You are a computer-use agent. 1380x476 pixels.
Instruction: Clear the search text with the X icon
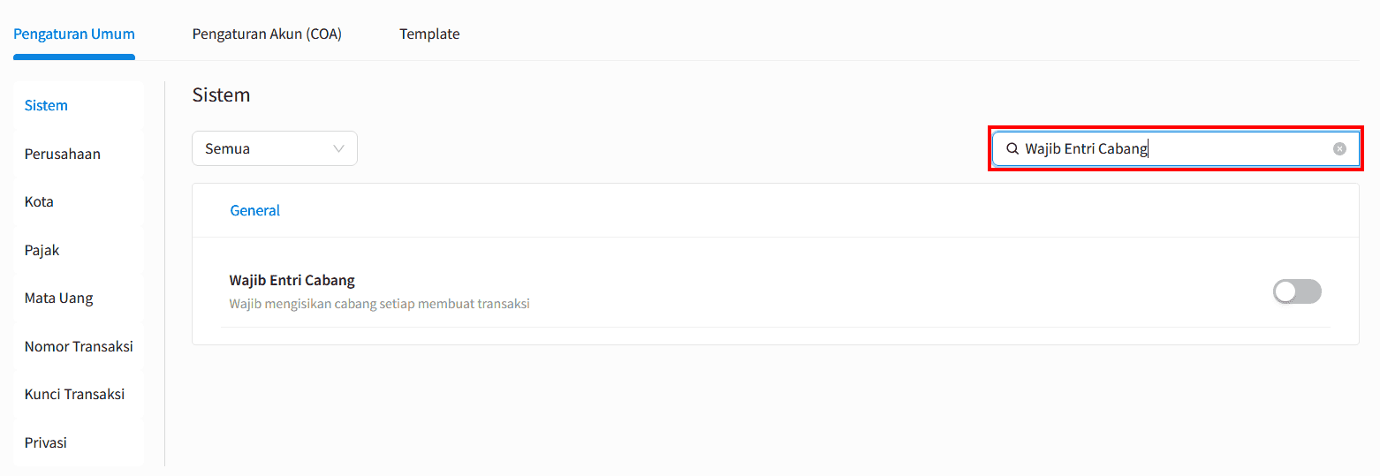(x=1339, y=149)
